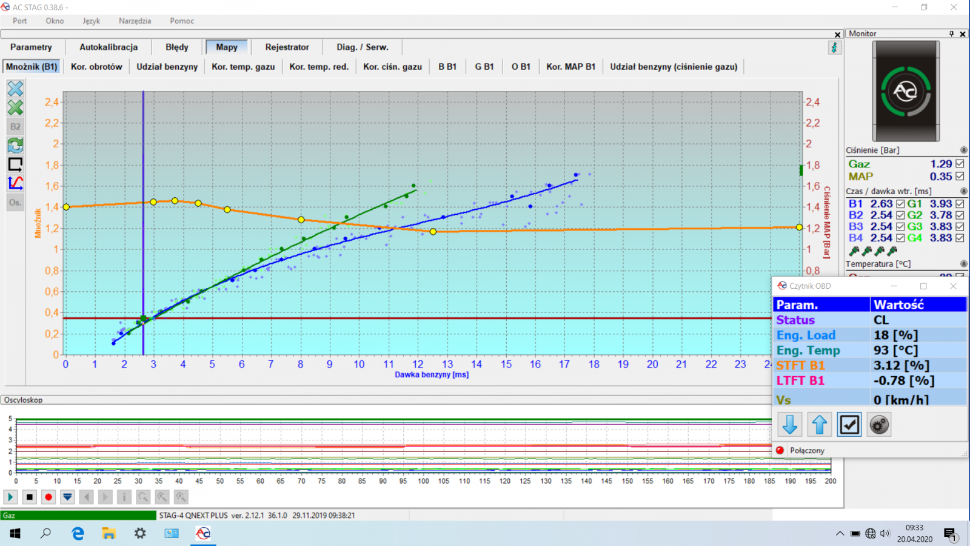
Task: Collapse the Temperatura section
Action: point(963,264)
